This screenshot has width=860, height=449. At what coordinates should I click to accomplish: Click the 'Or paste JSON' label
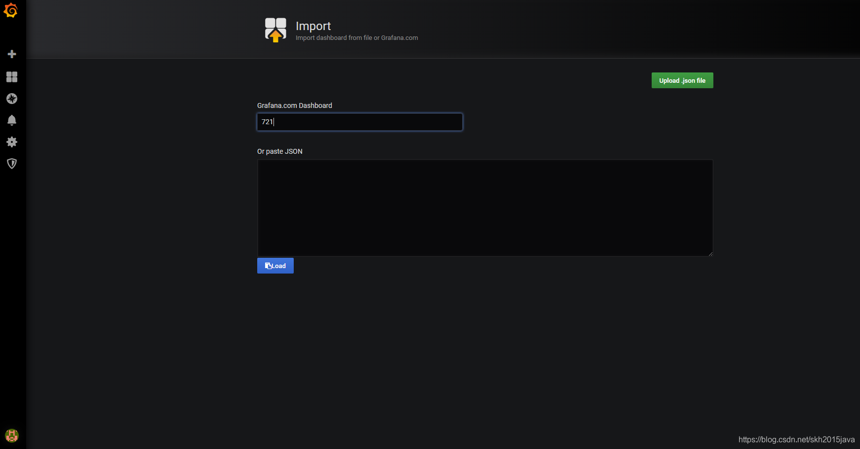coord(280,151)
